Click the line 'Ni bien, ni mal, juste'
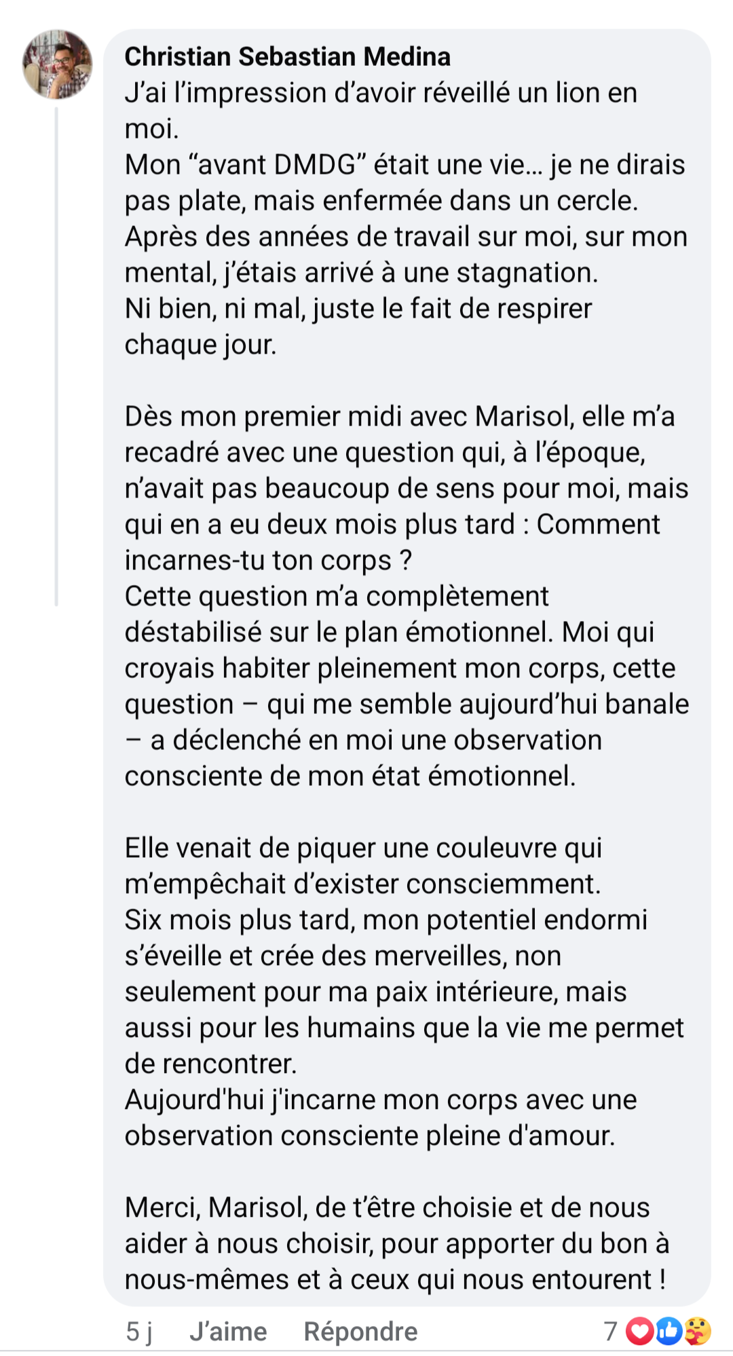Screen dimensions: 733x1356 pyautogui.click(x=358, y=309)
